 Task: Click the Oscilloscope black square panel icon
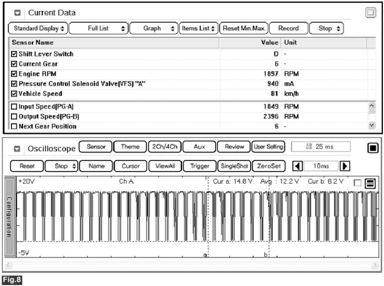(372, 148)
